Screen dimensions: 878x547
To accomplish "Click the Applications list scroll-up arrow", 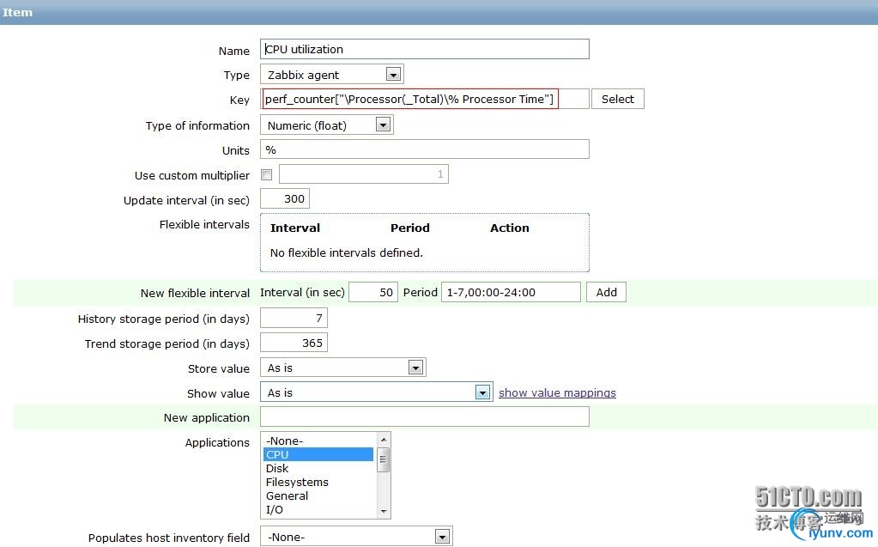I will tap(384, 439).
